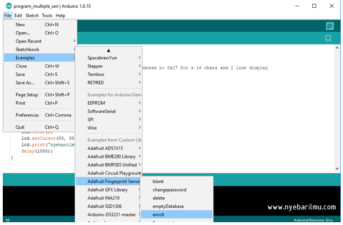The height and width of the screenshot is (225, 343).
Task: Expand Adafruit GFX Library examples
Action: click(108, 190)
